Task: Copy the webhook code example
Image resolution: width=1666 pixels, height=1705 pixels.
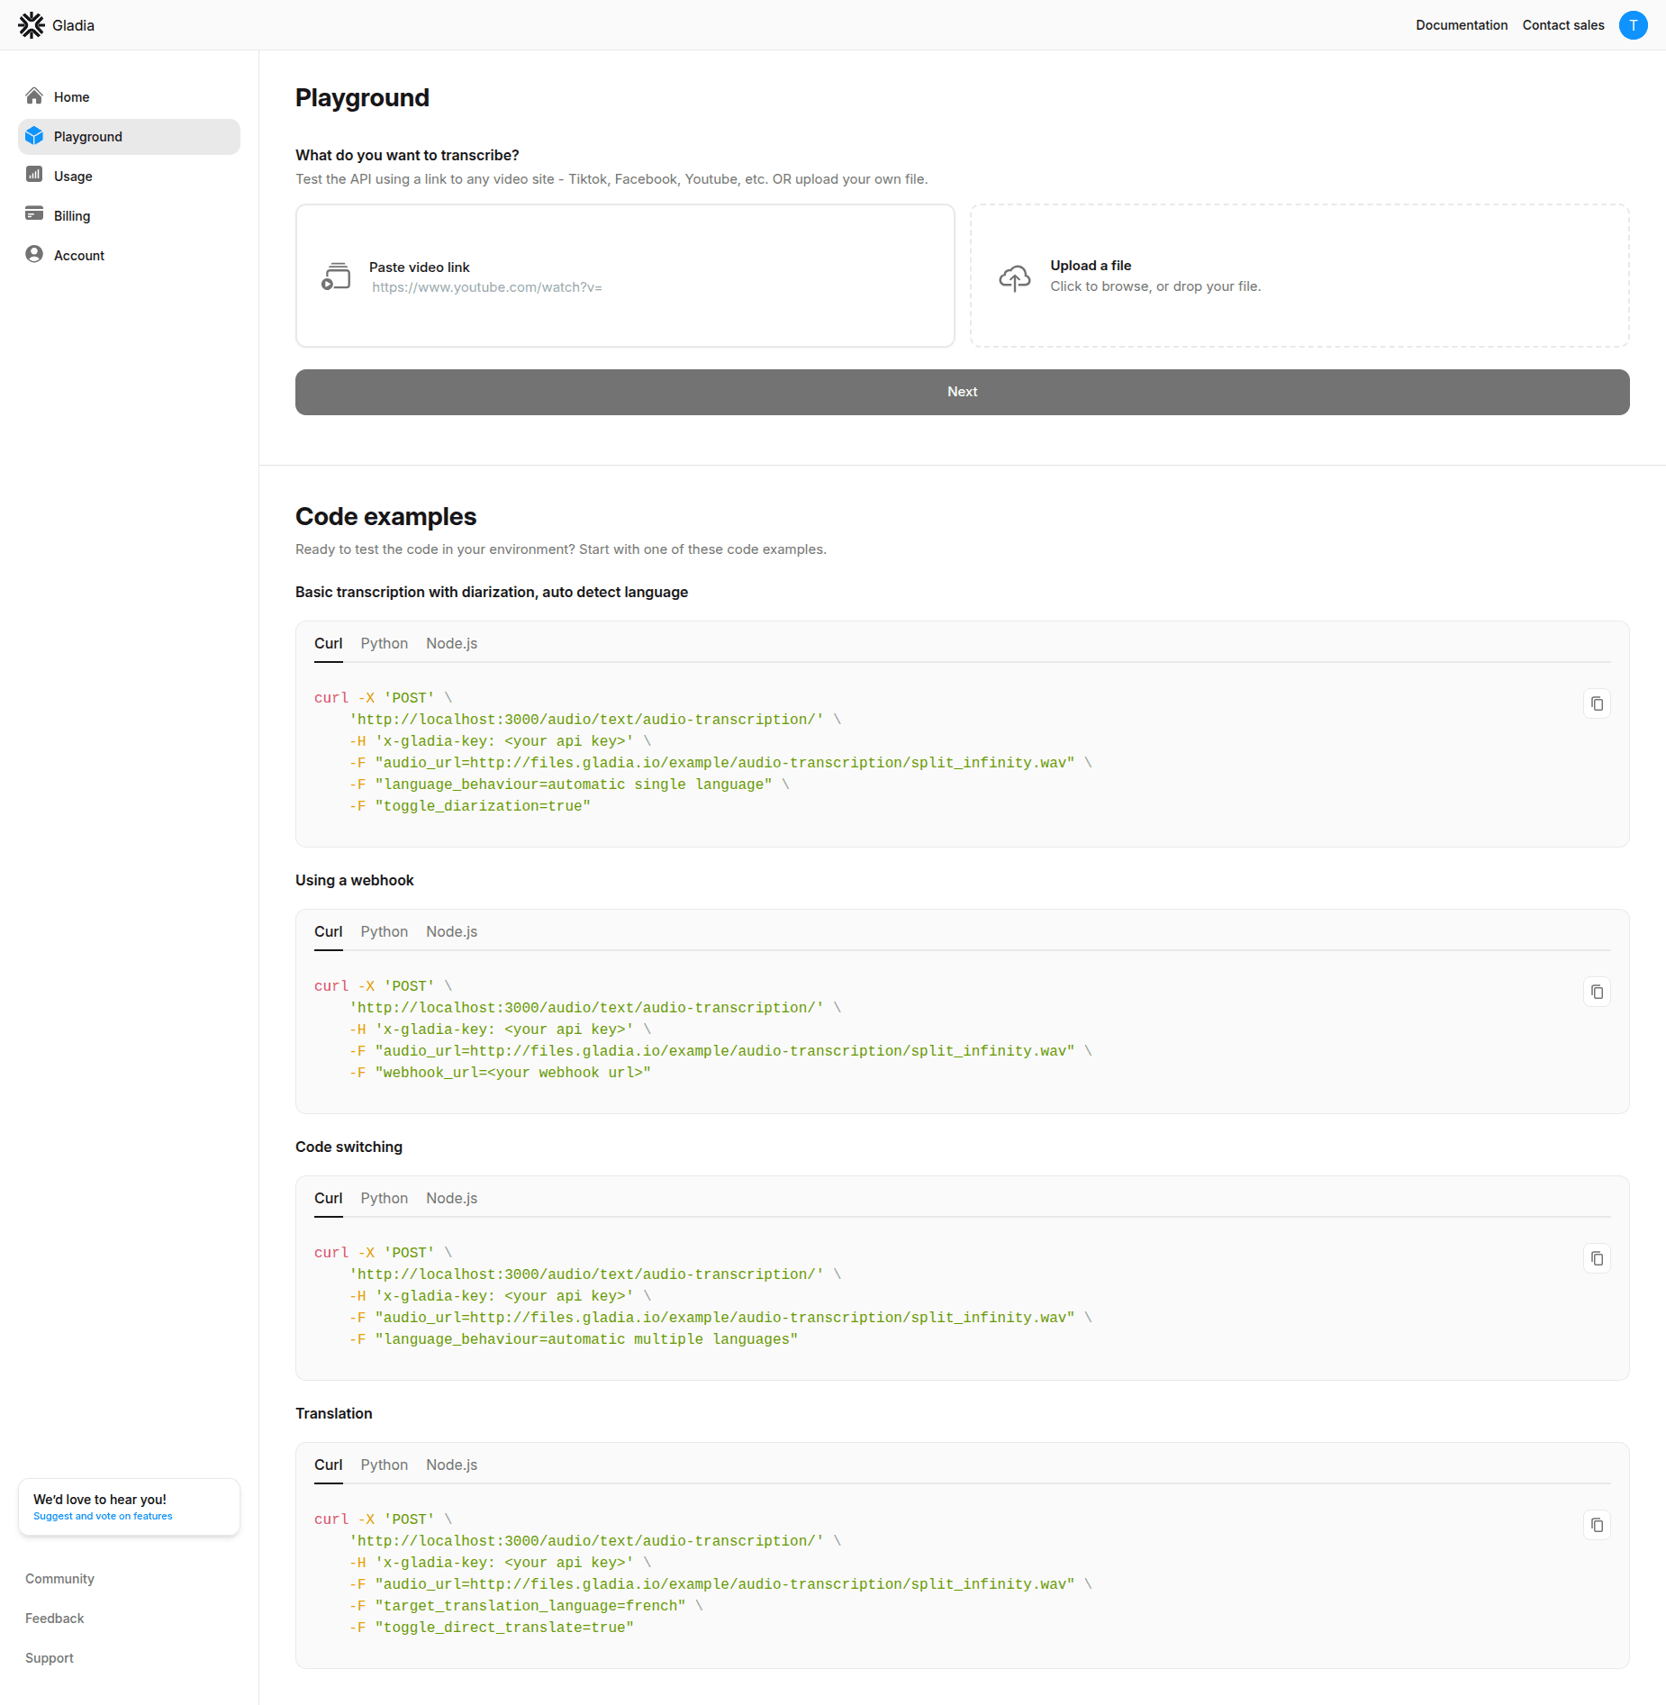Action: [x=1598, y=992]
